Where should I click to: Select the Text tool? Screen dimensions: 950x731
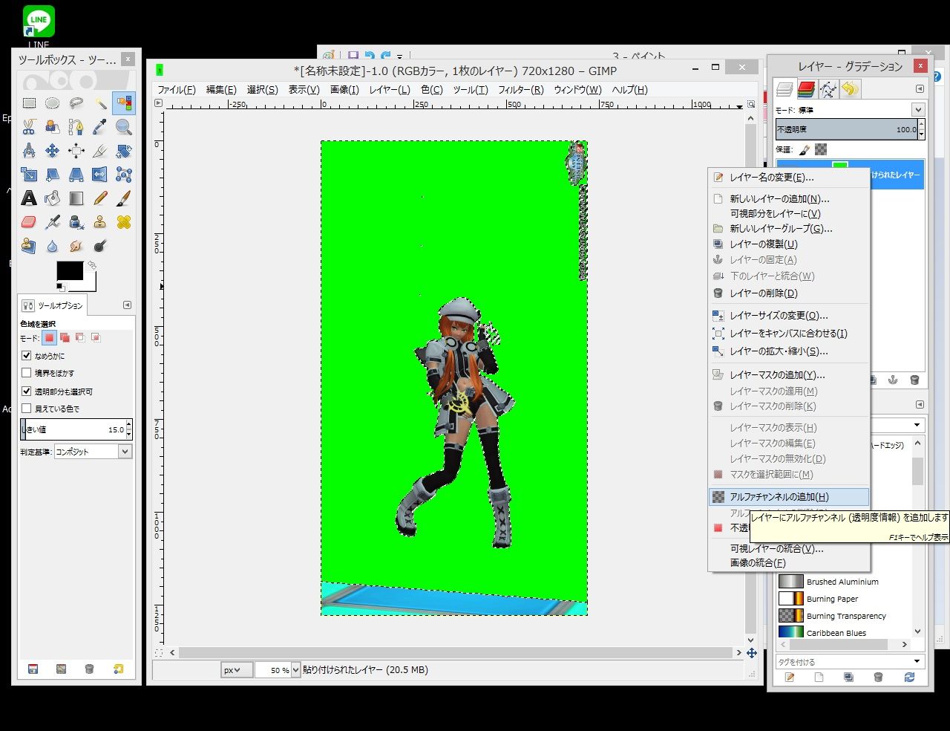click(29, 198)
